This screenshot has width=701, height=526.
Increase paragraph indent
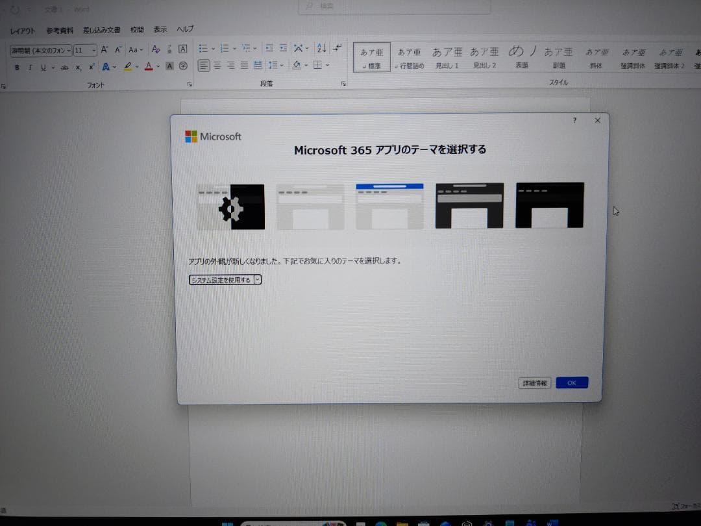[283, 48]
